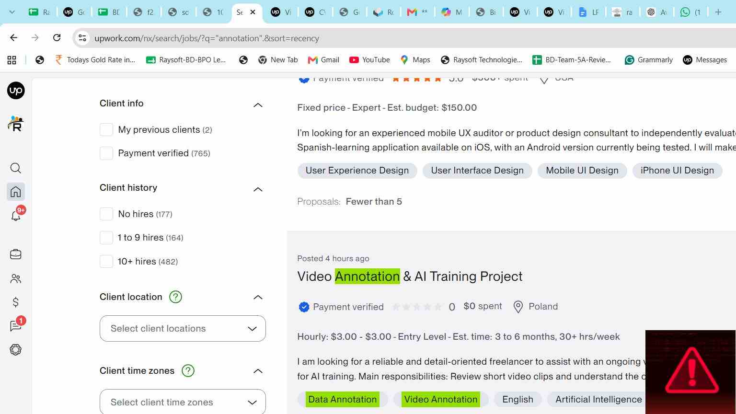736x414 pixels.
Task: Open the dollar sign finances icon
Action: click(x=16, y=302)
